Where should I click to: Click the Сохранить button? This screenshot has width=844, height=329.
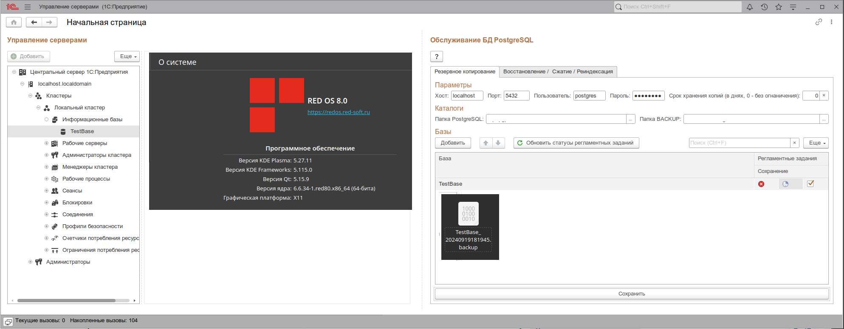[x=632, y=294]
